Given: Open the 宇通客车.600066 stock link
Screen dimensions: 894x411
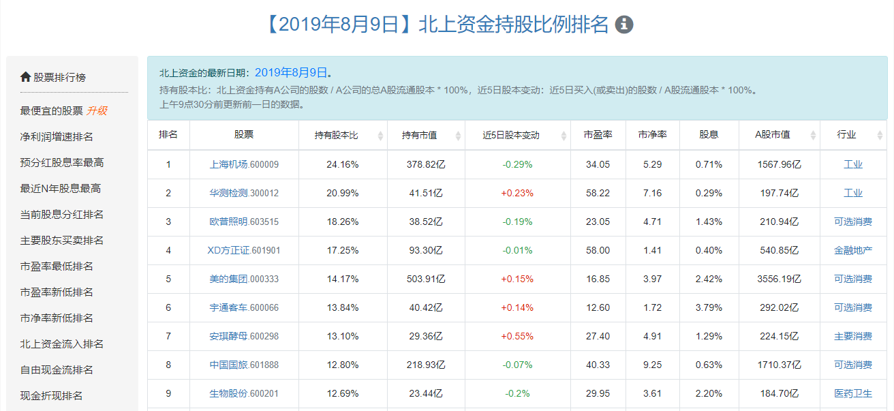Looking at the screenshot, I should 244,307.
